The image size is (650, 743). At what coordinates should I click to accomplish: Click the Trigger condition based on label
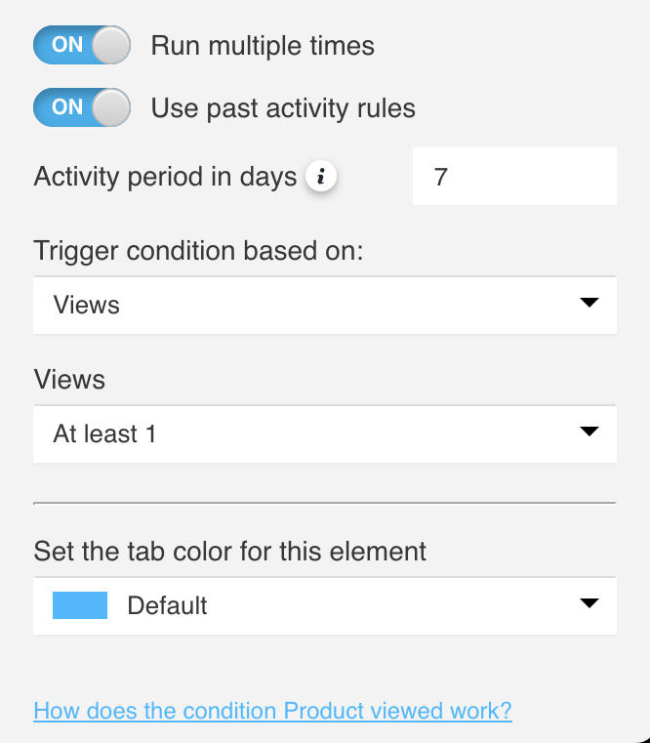[x=198, y=250]
